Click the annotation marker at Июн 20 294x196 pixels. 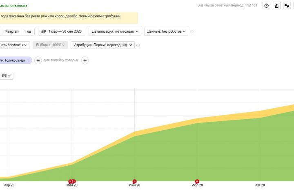[x=135, y=181]
